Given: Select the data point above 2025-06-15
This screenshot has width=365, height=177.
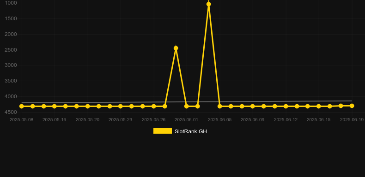Looking at the screenshot, I should click(319, 106).
